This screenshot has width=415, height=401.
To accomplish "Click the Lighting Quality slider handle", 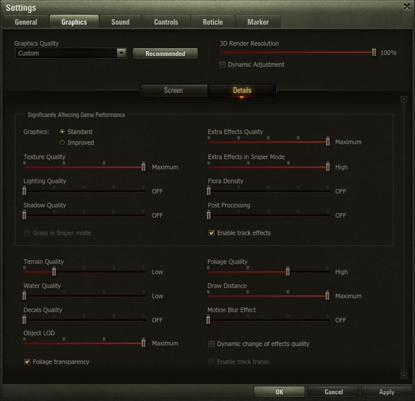I will point(24,191).
